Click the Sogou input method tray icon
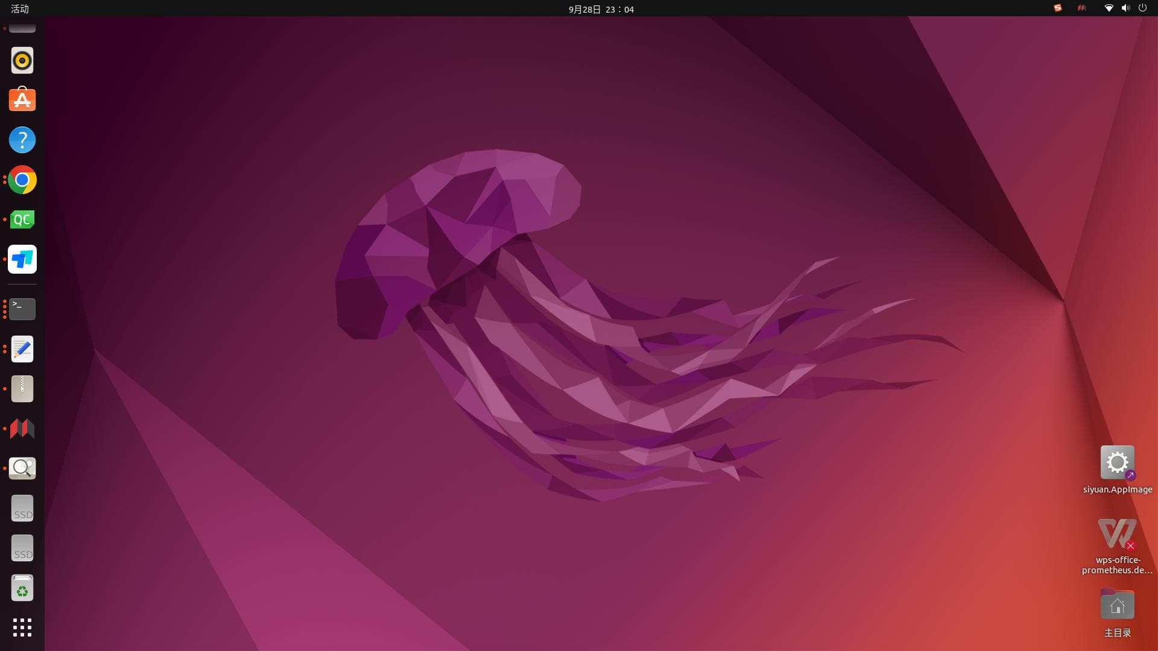The width and height of the screenshot is (1158, 651). point(1057,8)
